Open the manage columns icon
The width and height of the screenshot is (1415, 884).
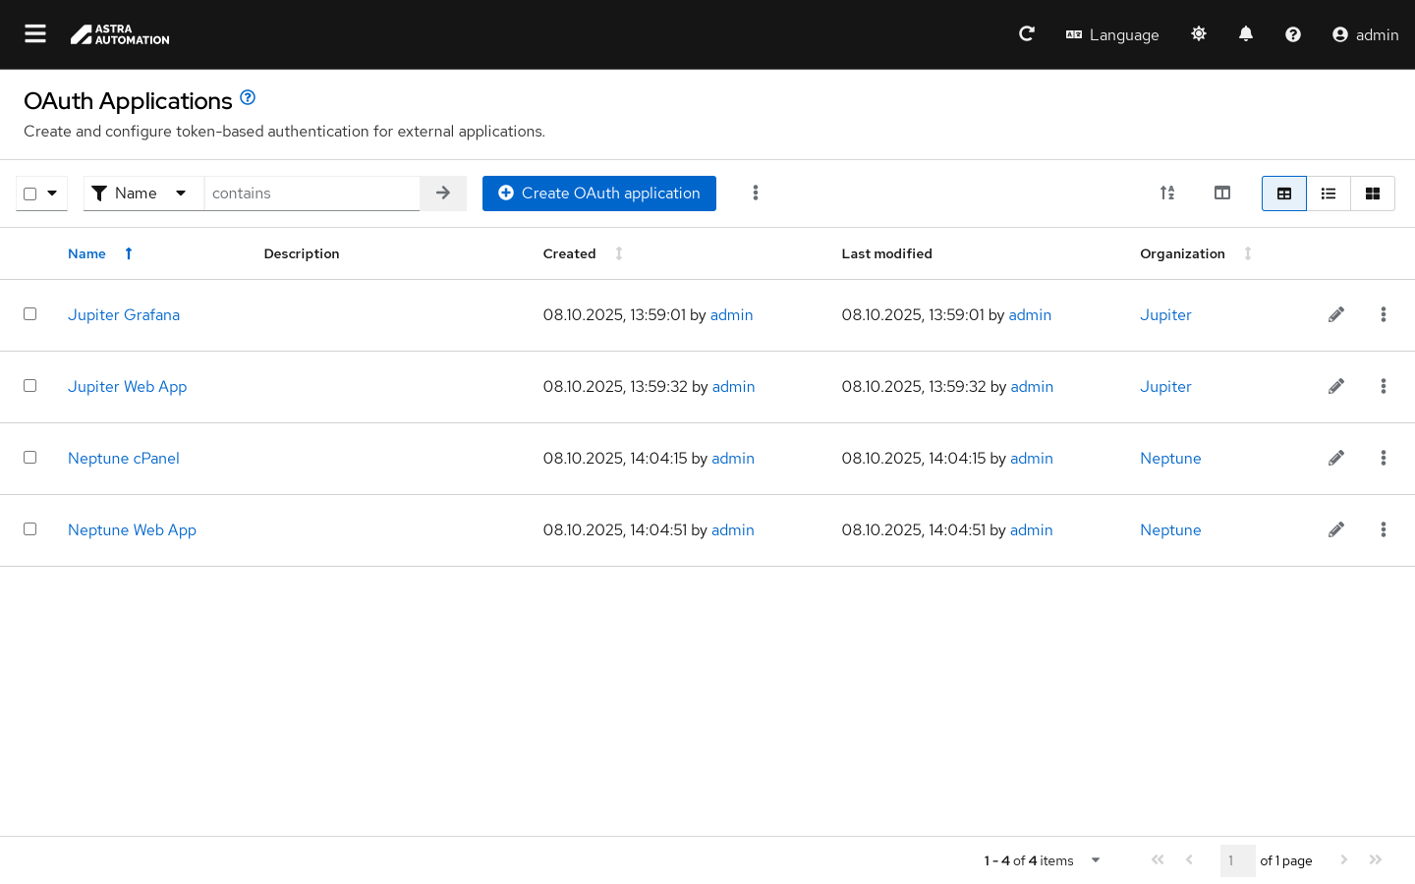tap(1222, 193)
